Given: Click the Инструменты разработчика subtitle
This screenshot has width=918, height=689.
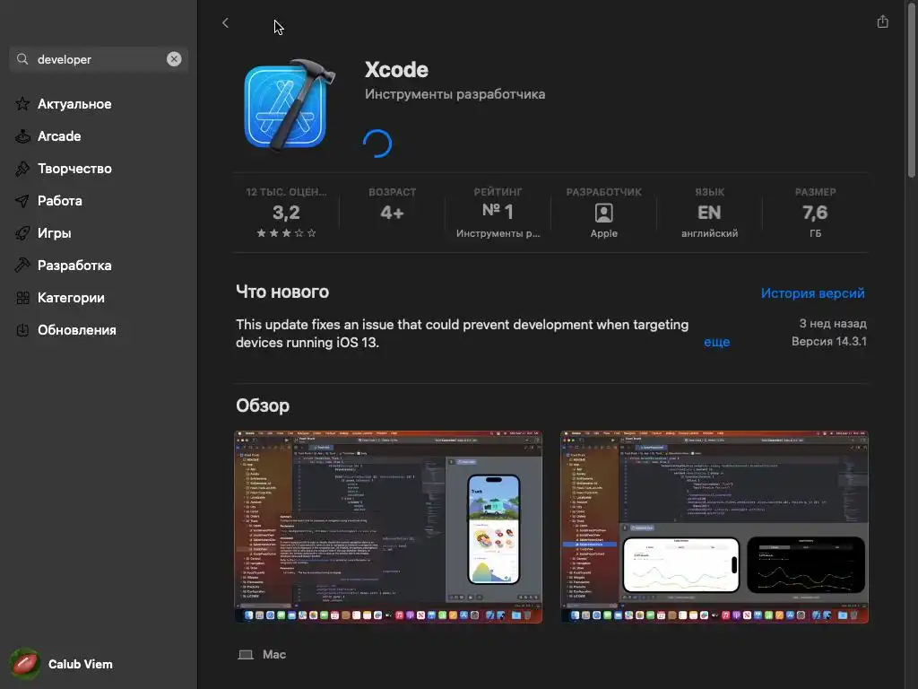Looking at the screenshot, I should coord(455,94).
